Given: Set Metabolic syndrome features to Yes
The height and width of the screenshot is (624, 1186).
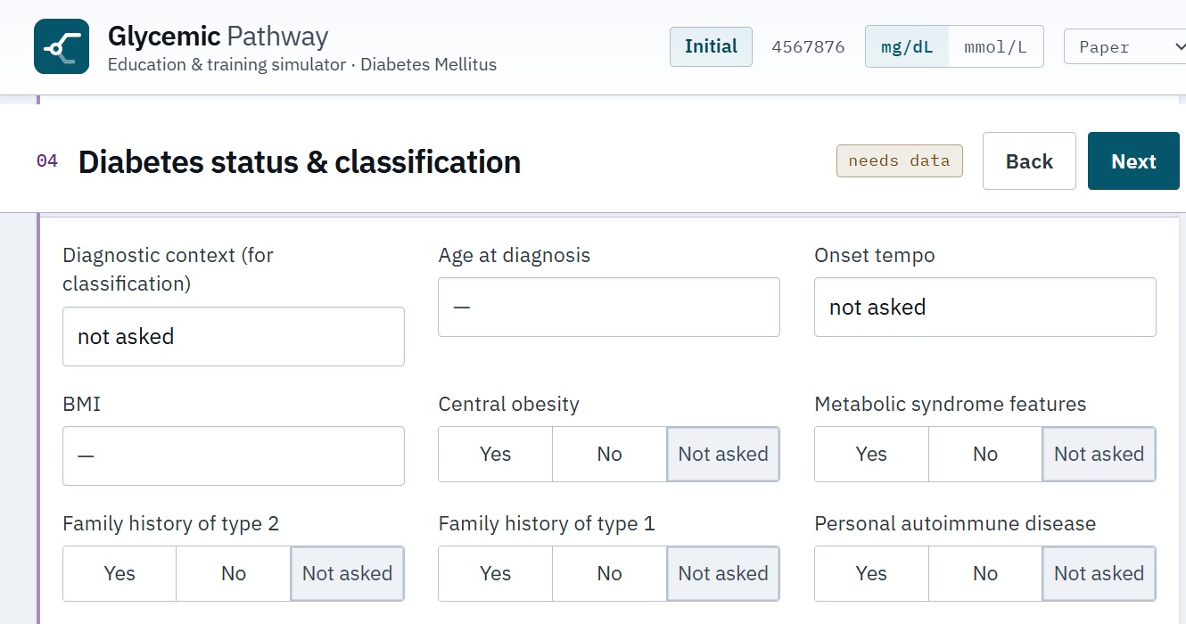Looking at the screenshot, I should pyautogui.click(x=871, y=455).
